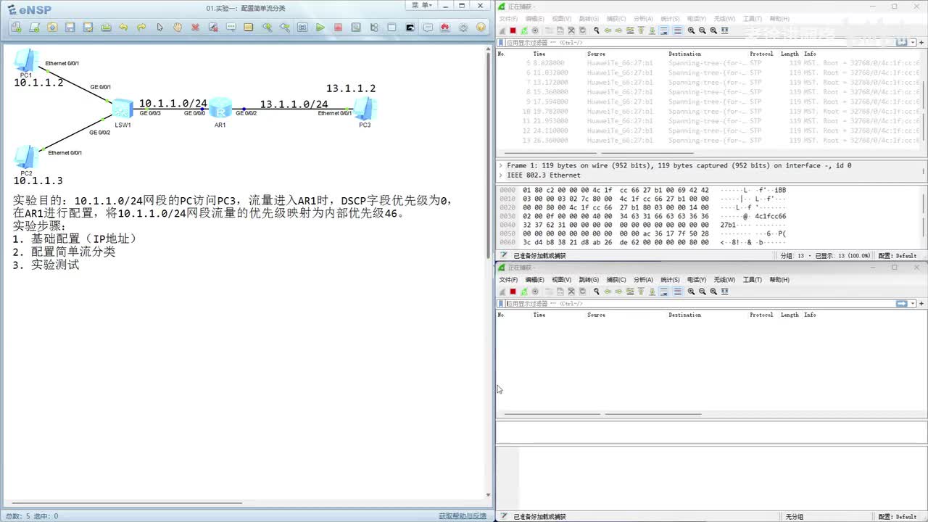Image resolution: width=928 pixels, height=522 pixels.
Task: Click the text note icon in eNSP toolbar
Action: (231, 28)
